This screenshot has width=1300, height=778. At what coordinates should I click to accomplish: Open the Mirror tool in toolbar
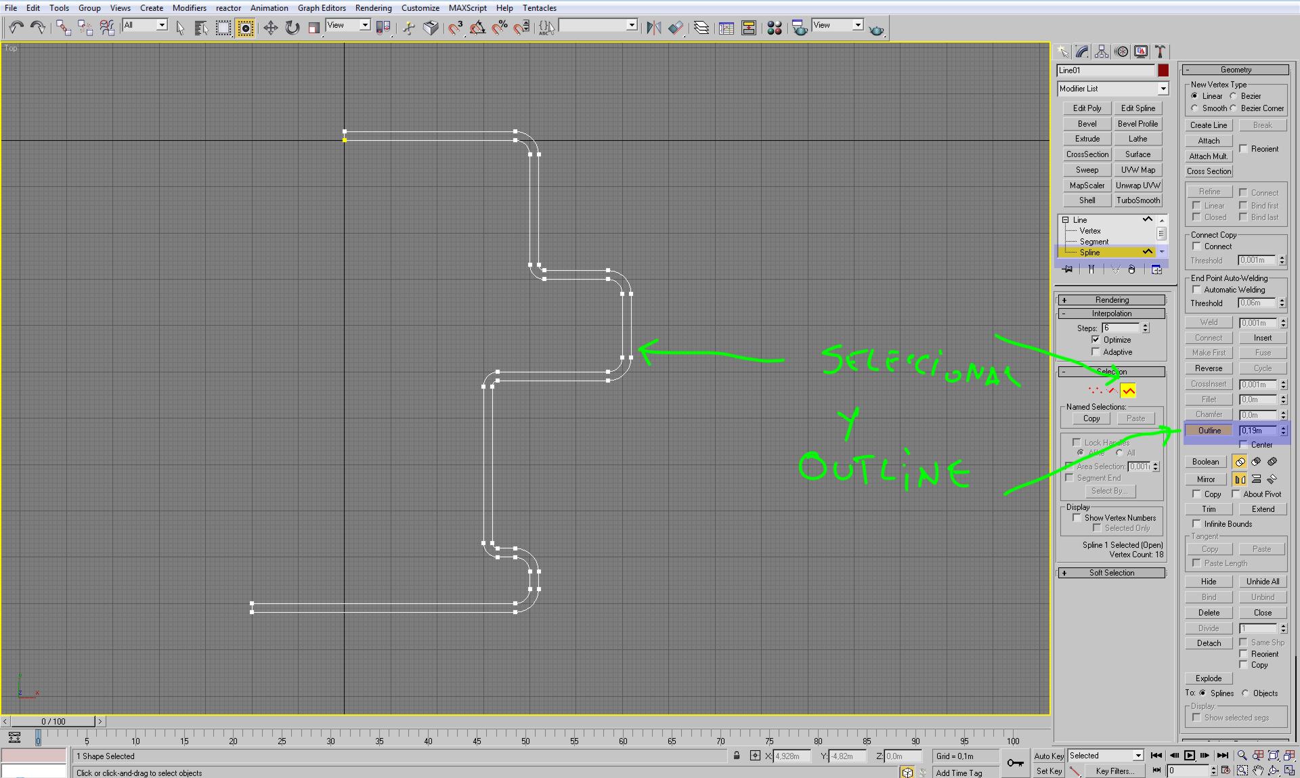(653, 27)
